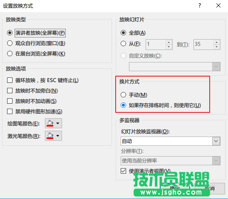Choose 从 slide range radio button

coord(123,44)
